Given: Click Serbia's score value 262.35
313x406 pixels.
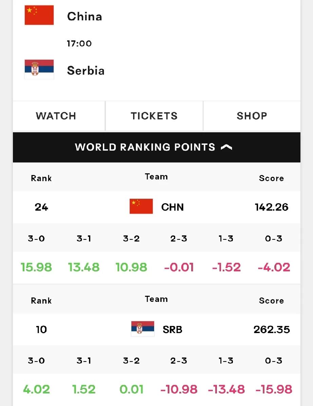Looking at the screenshot, I should tap(272, 330).
